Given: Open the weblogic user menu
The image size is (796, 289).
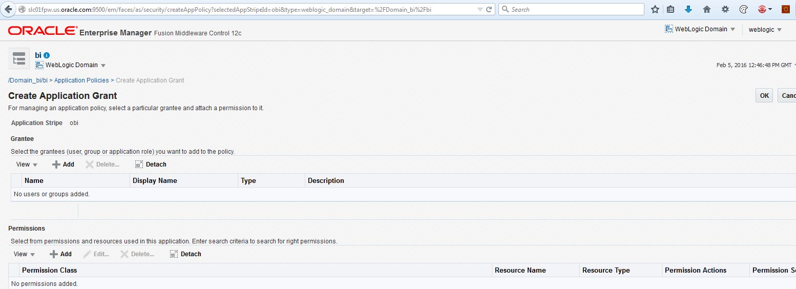Looking at the screenshot, I should tap(765, 30).
